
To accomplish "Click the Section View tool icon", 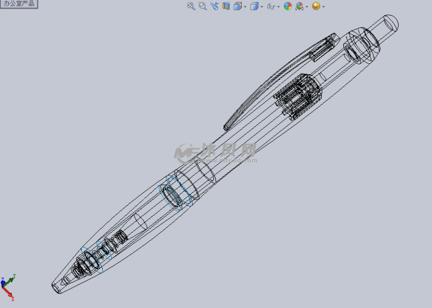I will pos(225,6).
